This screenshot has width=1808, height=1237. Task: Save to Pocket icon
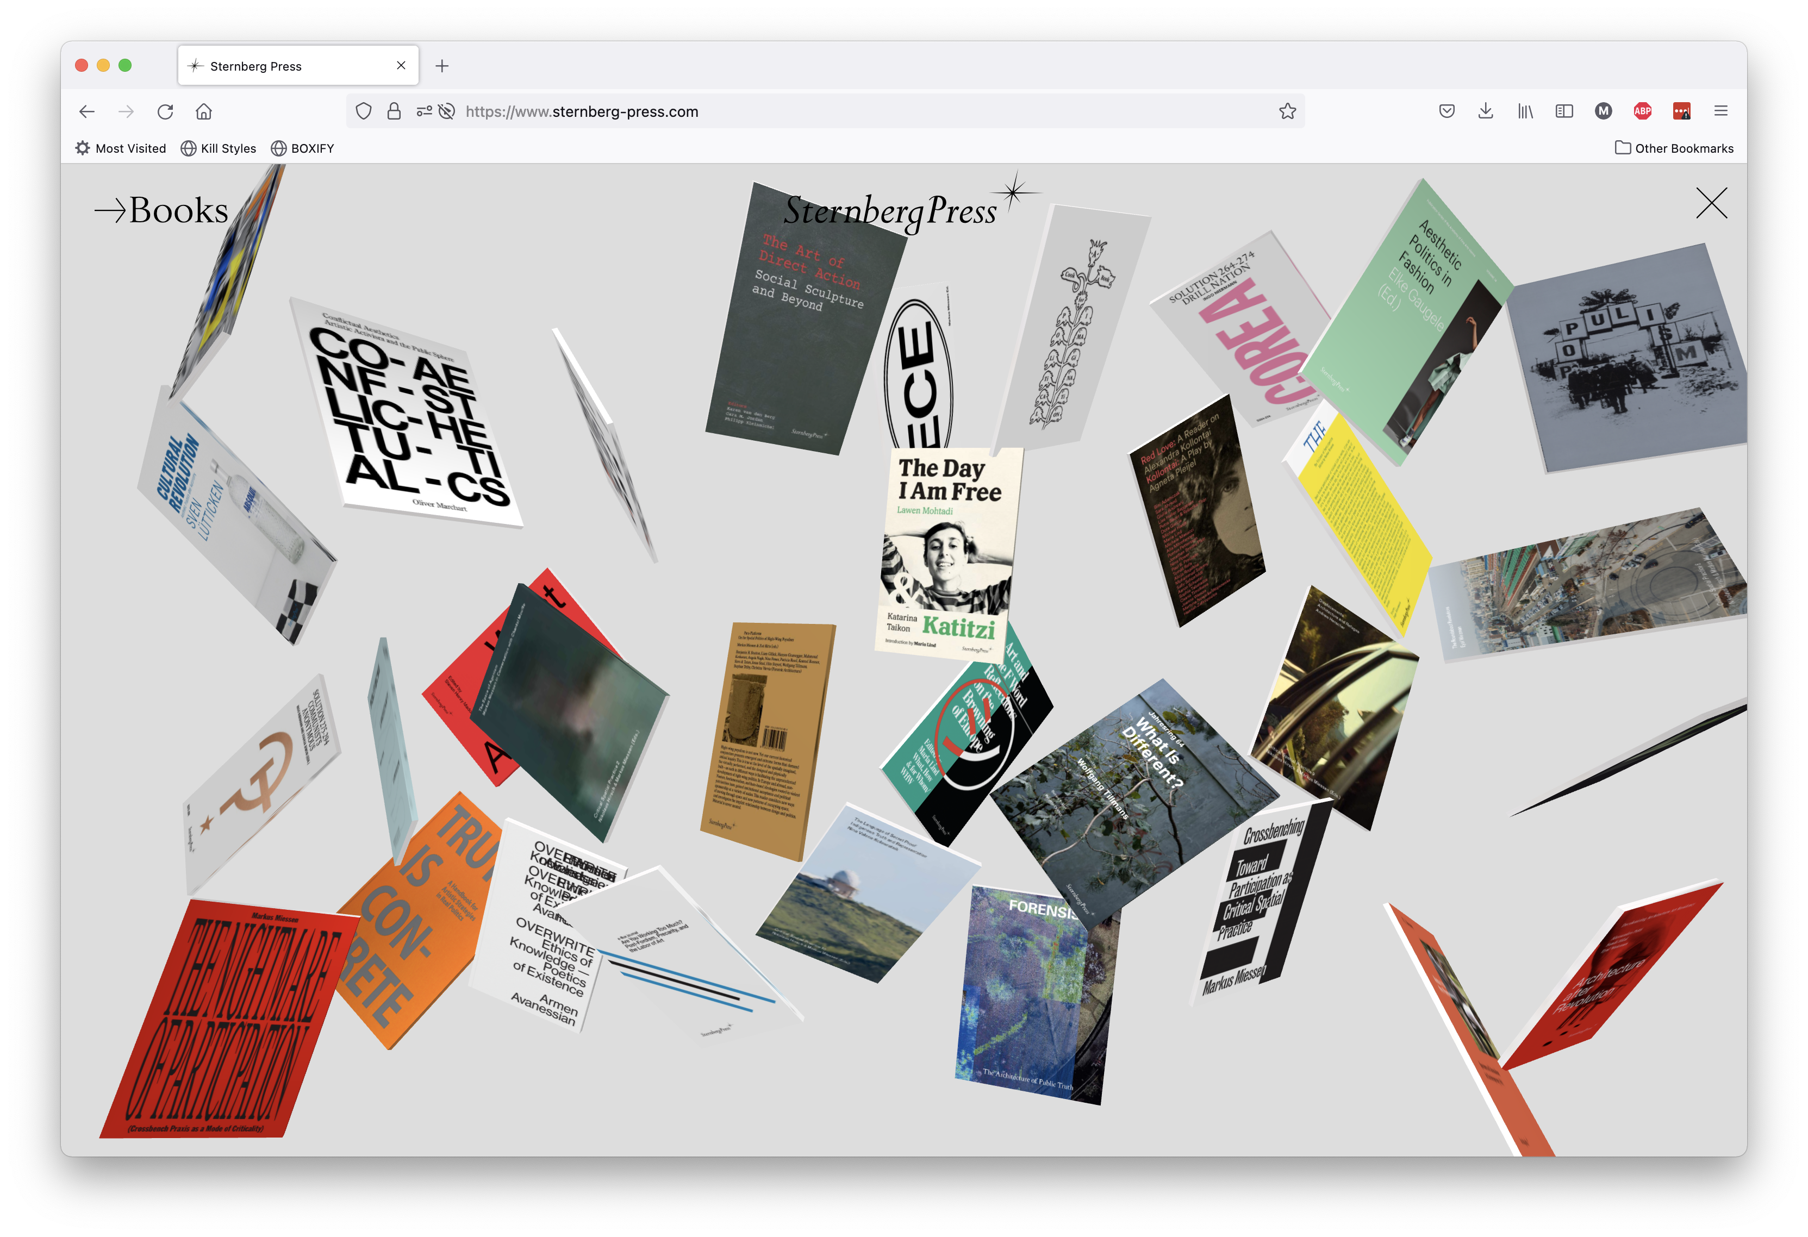(1447, 111)
